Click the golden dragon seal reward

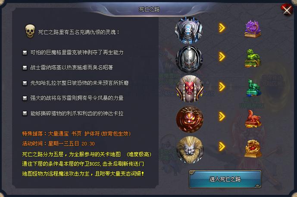point(253,148)
